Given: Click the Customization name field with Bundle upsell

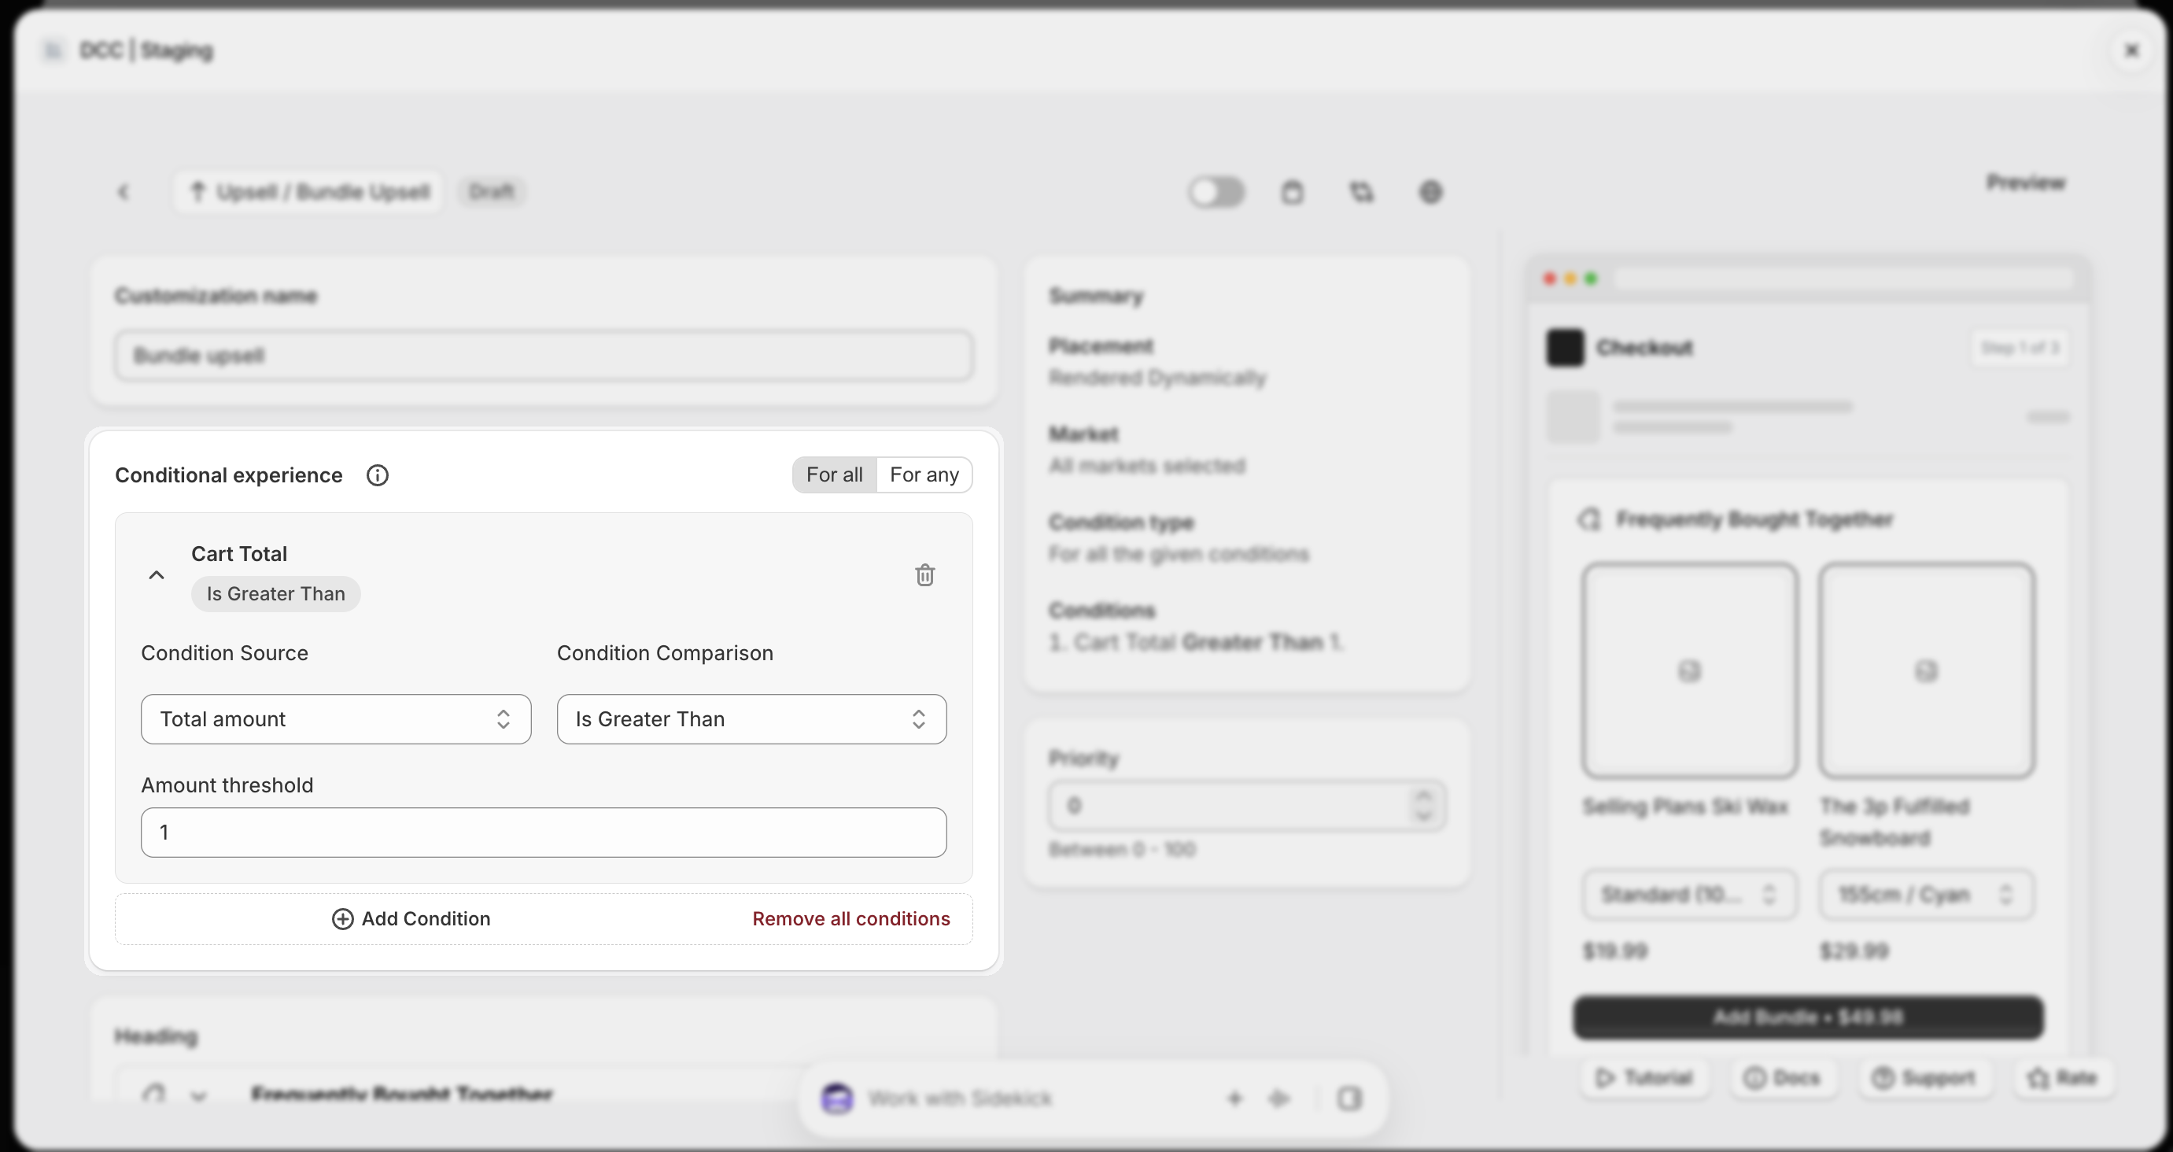Looking at the screenshot, I should point(543,356).
